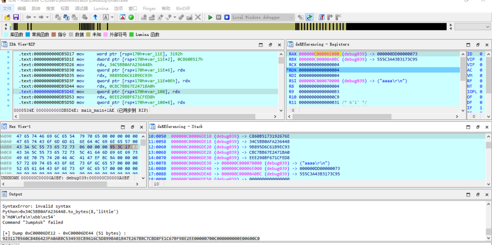Click the gray cross delete icon
This screenshot has width=492, height=245.
click(198, 17)
